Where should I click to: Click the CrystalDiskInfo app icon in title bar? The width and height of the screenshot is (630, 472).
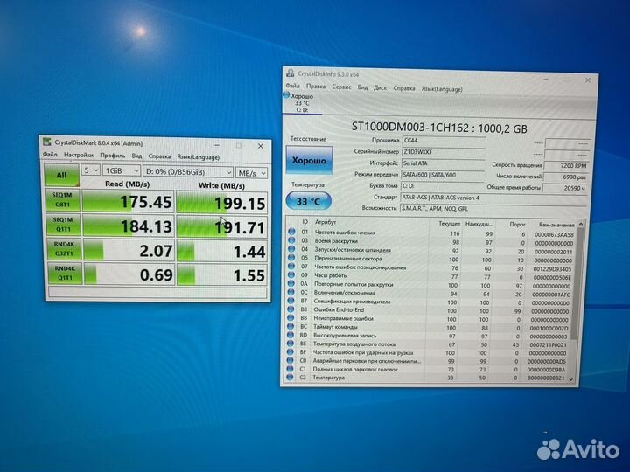coord(290,73)
